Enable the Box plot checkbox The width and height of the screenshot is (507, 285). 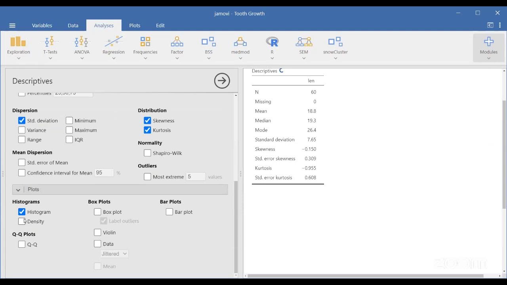(x=97, y=212)
